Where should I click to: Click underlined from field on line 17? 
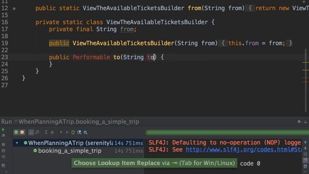pyautogui.click(x=126, y=29)
